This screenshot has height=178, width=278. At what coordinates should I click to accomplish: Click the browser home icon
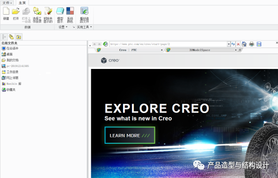[x=244, y=44]
